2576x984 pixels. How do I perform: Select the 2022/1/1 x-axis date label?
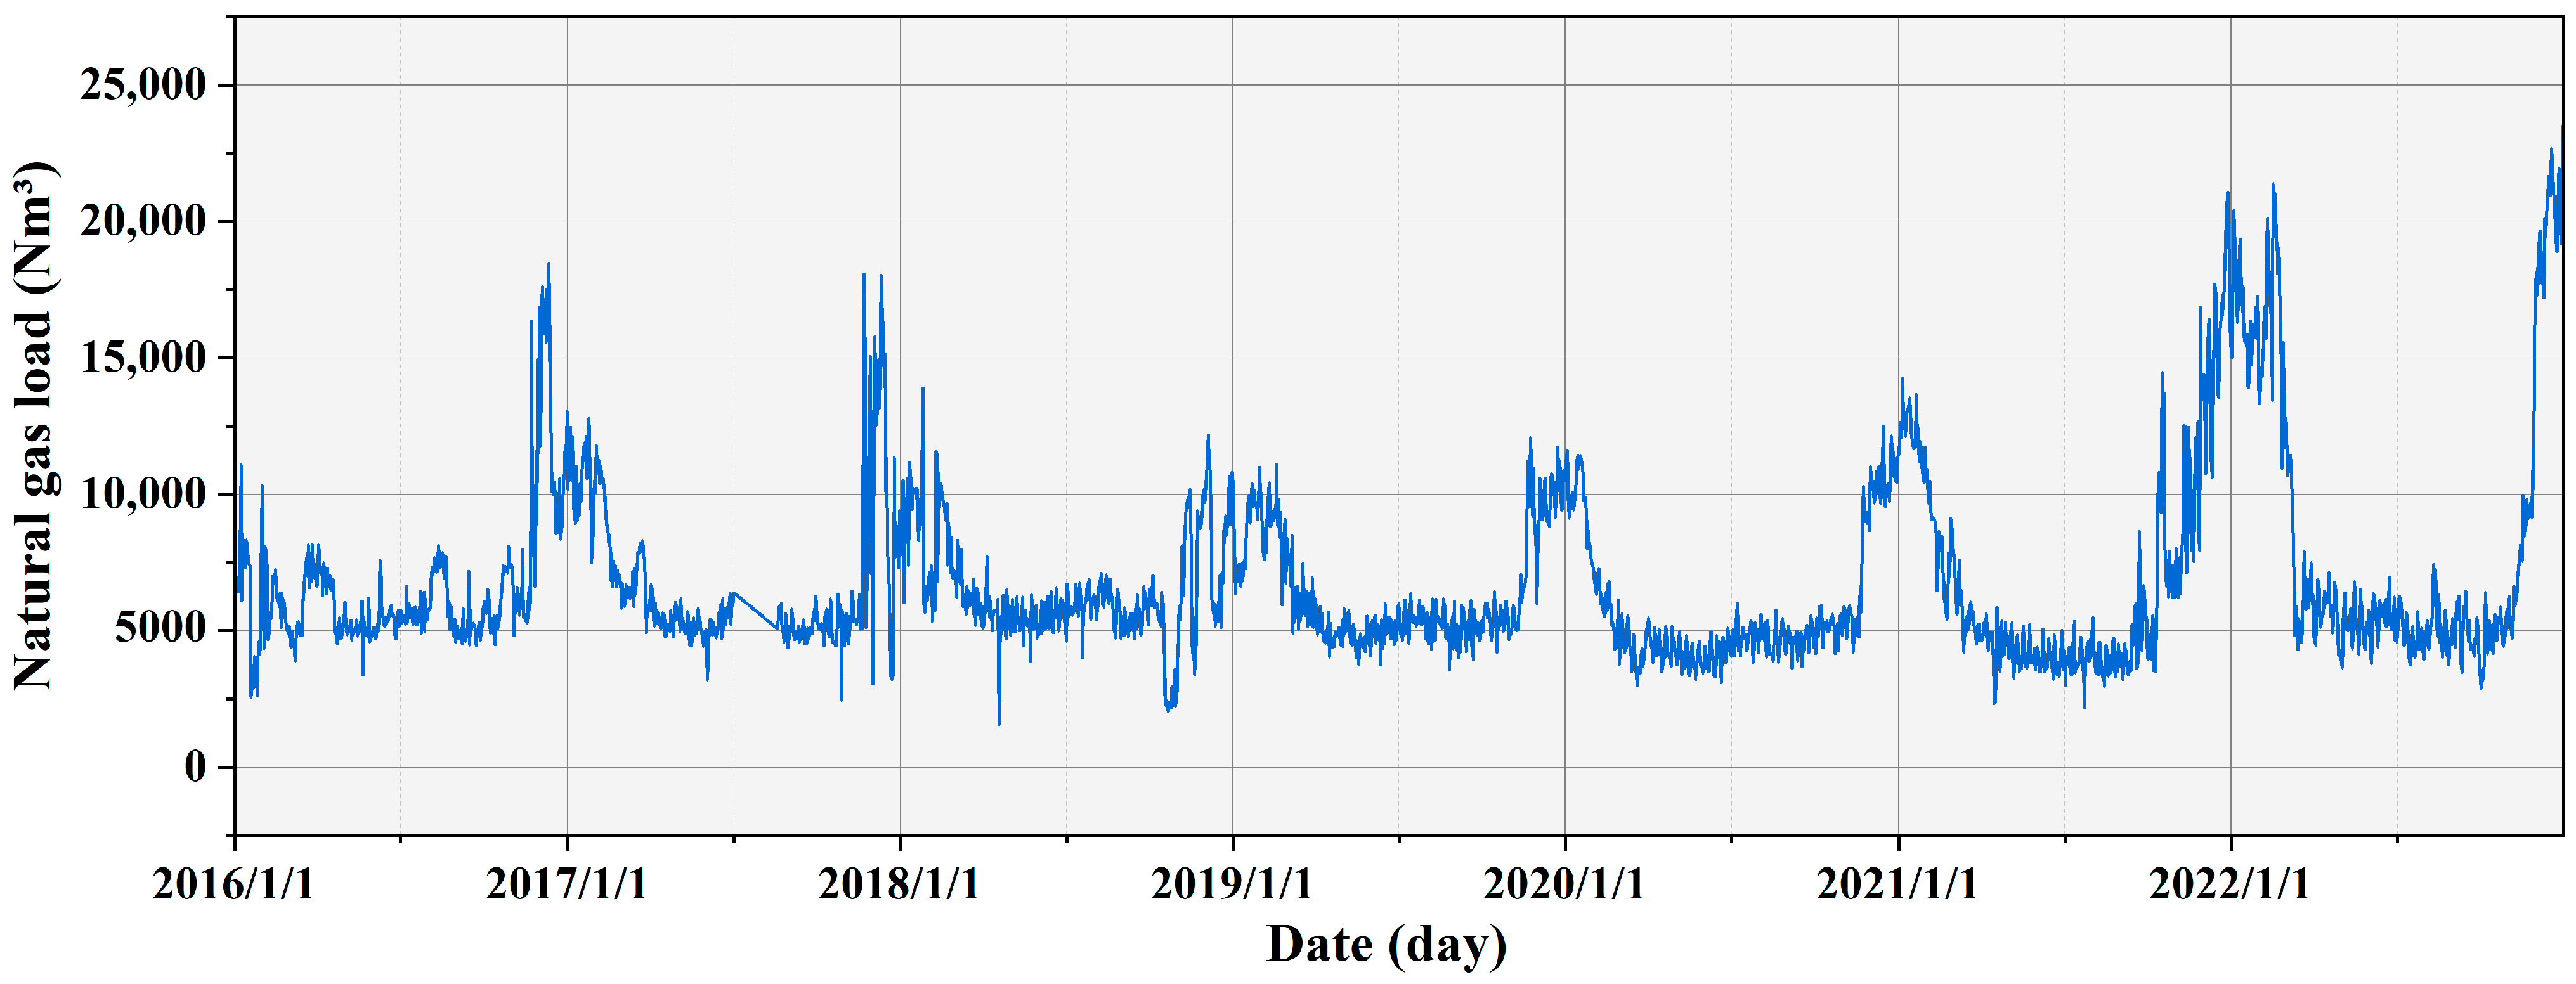(2230, 884)
